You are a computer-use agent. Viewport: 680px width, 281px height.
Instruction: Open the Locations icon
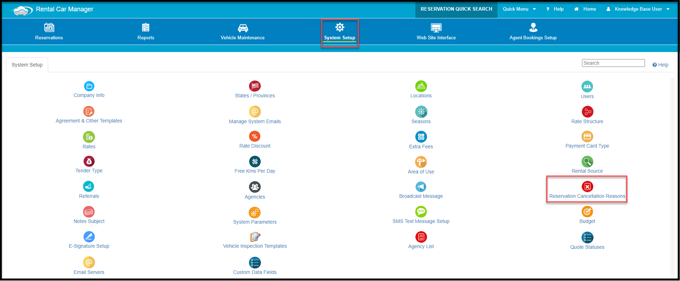421,86
